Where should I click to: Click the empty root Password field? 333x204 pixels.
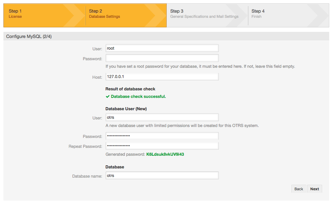coord(161,58)
